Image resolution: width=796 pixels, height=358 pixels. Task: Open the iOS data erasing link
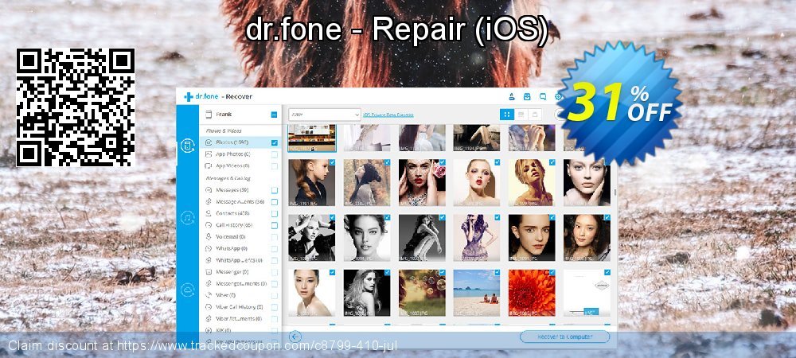pyautogui.click(x=388, y=115)
